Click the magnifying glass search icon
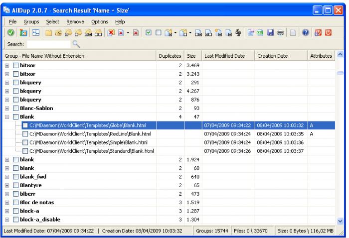 (76, 44)
